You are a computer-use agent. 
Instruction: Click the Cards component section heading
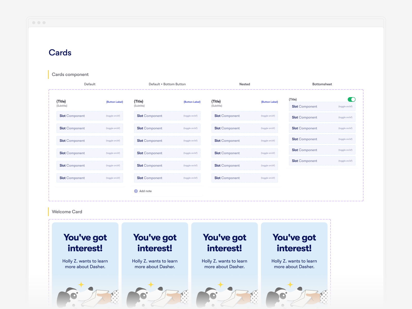(70, 74)
